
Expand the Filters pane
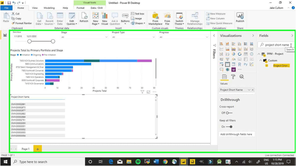(x=214, y=36)
